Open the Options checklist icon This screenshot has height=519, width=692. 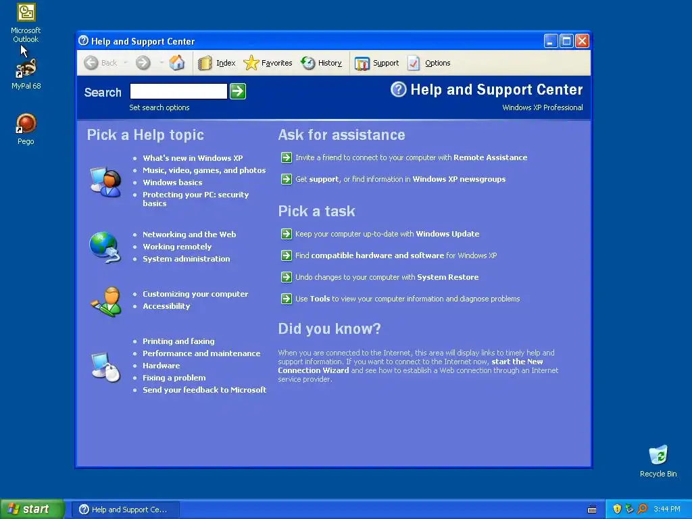coord(414,63)
